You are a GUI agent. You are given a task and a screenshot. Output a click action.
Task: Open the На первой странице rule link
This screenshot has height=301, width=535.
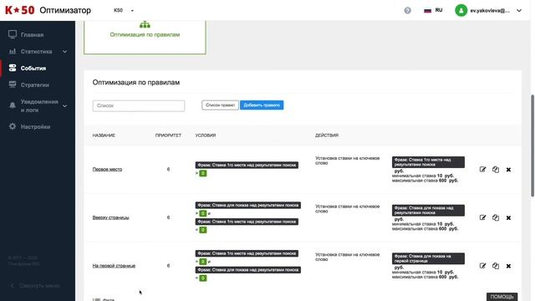pos(114,266)
